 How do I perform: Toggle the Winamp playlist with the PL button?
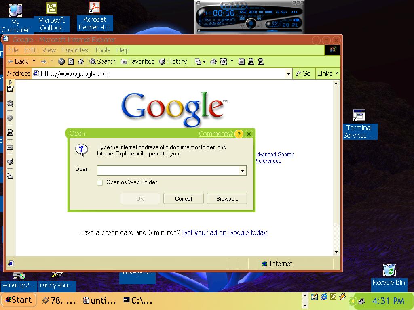(295, 25)
